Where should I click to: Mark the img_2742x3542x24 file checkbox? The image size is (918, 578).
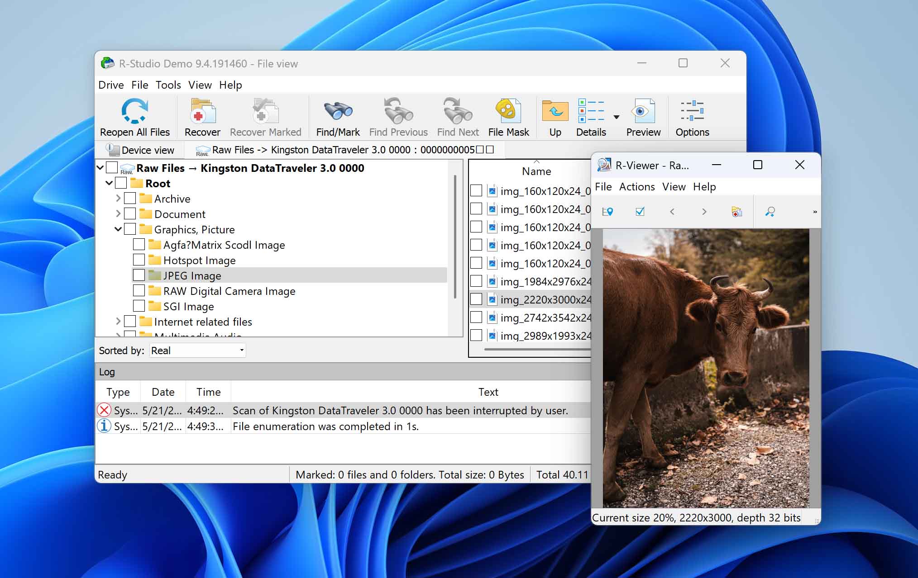point(476,317)
